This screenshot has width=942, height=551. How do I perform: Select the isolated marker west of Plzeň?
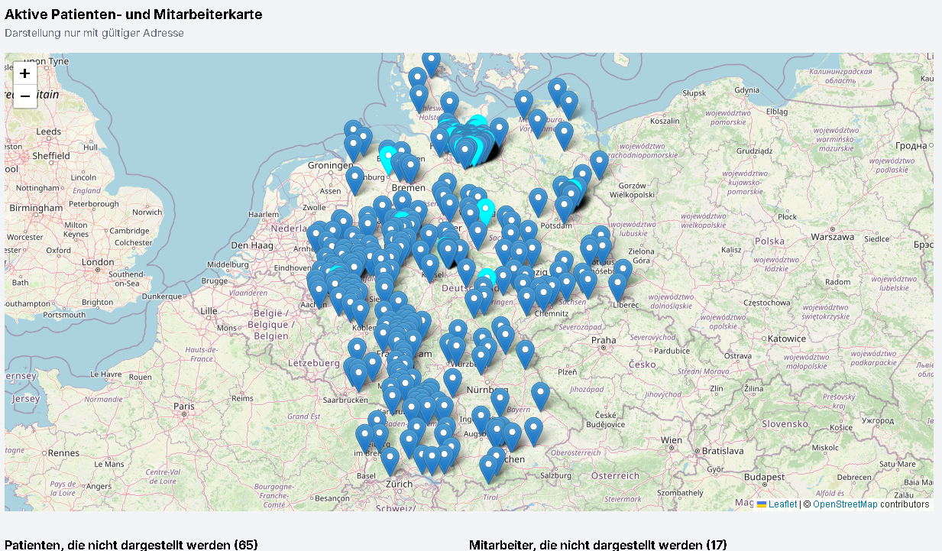(x=525, y=354)
